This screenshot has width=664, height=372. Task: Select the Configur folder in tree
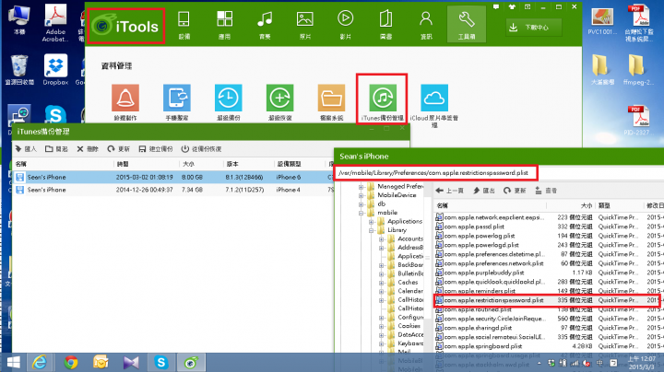coord(409,317)
